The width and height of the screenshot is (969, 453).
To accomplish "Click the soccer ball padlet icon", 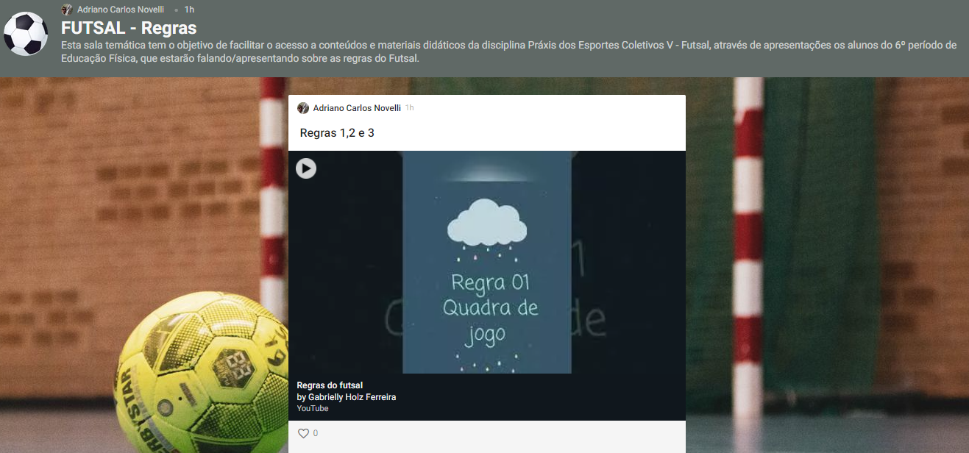I will [x=26, y=34].
